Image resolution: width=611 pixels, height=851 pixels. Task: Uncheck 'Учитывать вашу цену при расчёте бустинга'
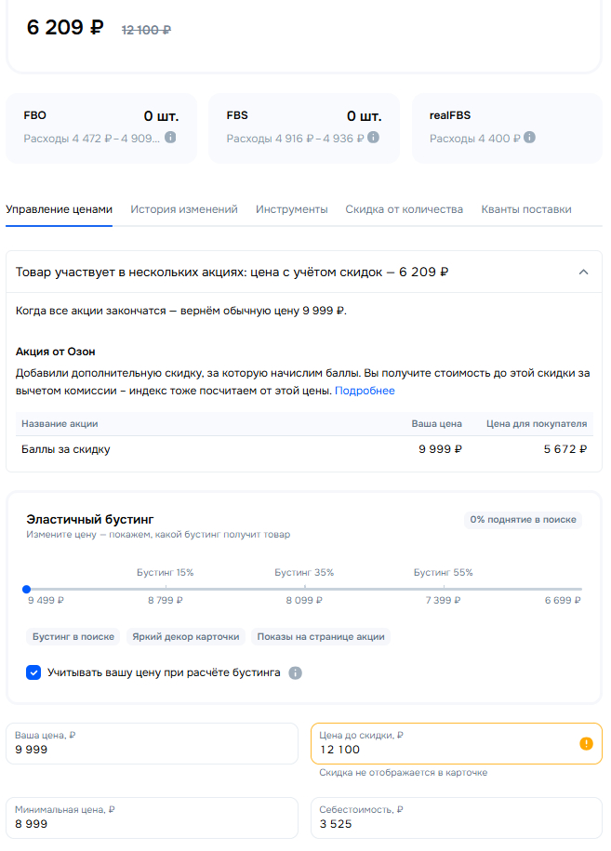click(x=33, y=673)
